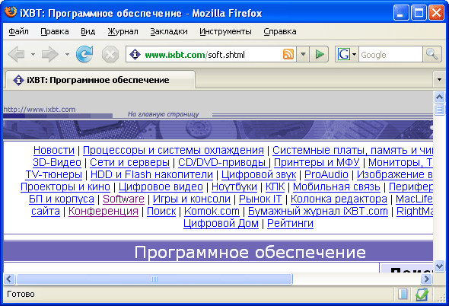The height and width of the screenshot is (306, 449).
Task: Click the На главную страницу link
Action: (x=163, y=114)
